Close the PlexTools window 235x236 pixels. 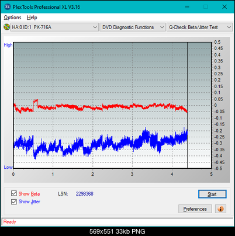[x=224, y=7]
